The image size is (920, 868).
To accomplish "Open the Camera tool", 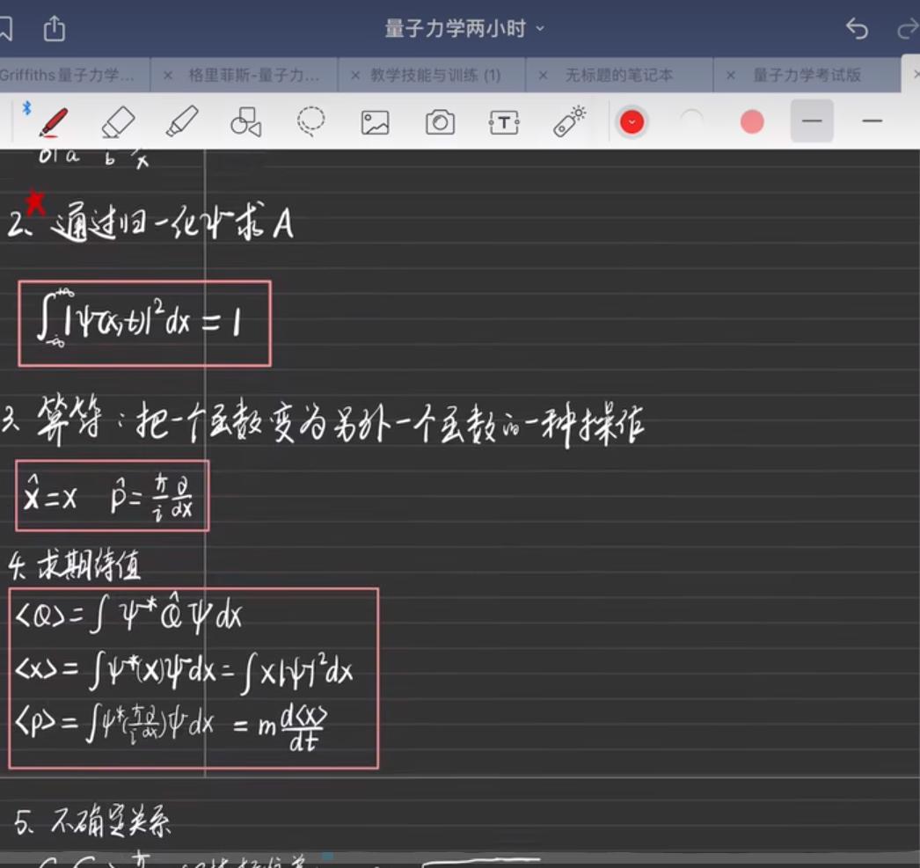I will [439, 122].
